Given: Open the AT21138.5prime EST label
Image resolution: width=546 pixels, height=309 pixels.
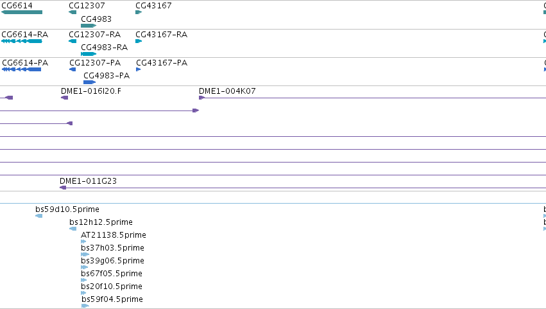Looking at the screenshot, I should 114,235.
